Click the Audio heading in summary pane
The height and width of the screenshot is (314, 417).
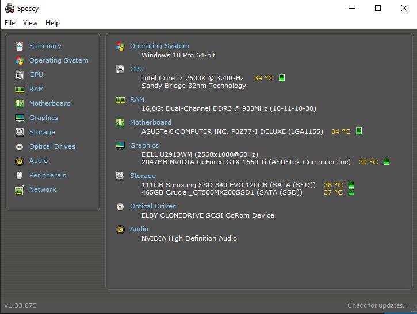pyautogui.click(x=139, y=229)
